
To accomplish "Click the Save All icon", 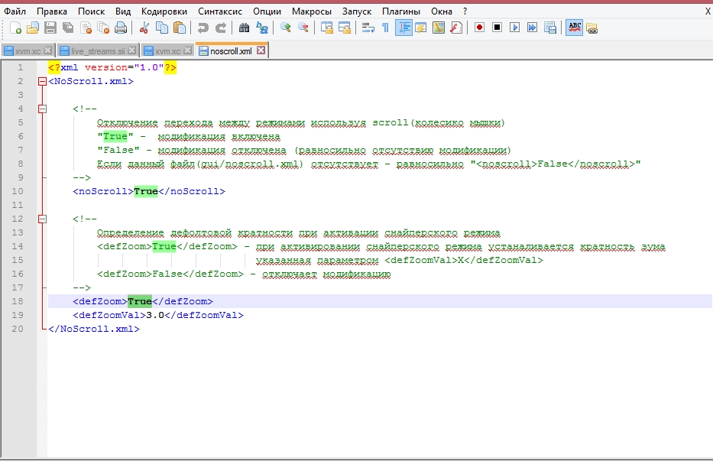I will pyautogui.click(x=68, y=28).
